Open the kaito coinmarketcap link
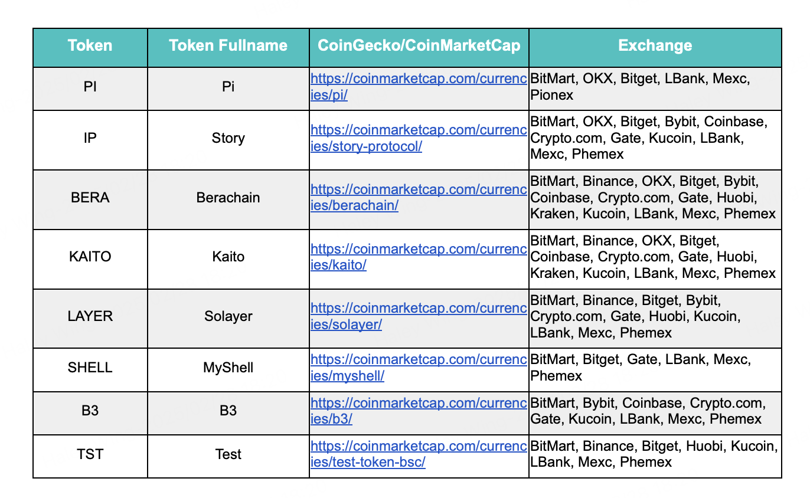Viewport: 810px width, 498px height. point(419,257)
